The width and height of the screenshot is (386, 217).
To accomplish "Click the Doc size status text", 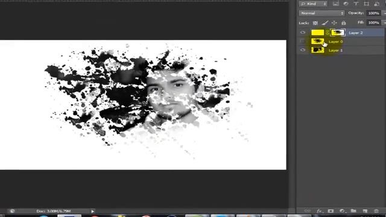I will [x=54, y=211].
